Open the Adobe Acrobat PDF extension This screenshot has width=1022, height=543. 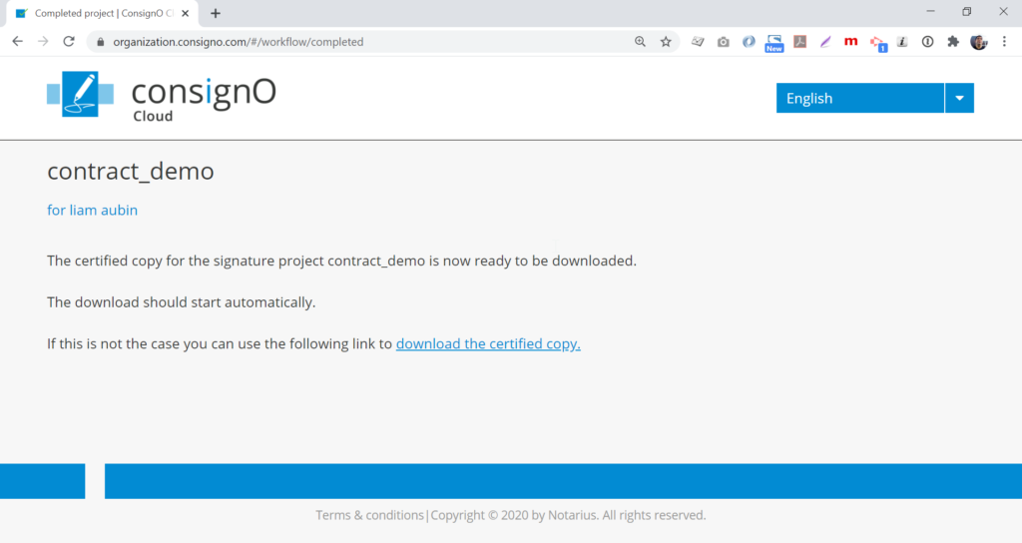[799, 42]
